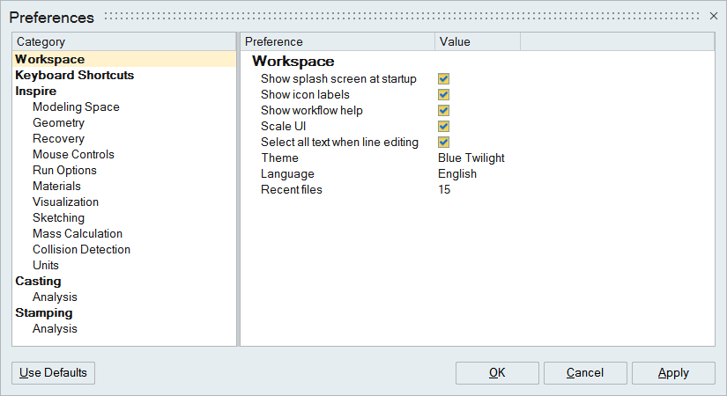This screenshot has width=727, height=396.
Task: Open the Units preferences
Action: click(x=46, y=265)
